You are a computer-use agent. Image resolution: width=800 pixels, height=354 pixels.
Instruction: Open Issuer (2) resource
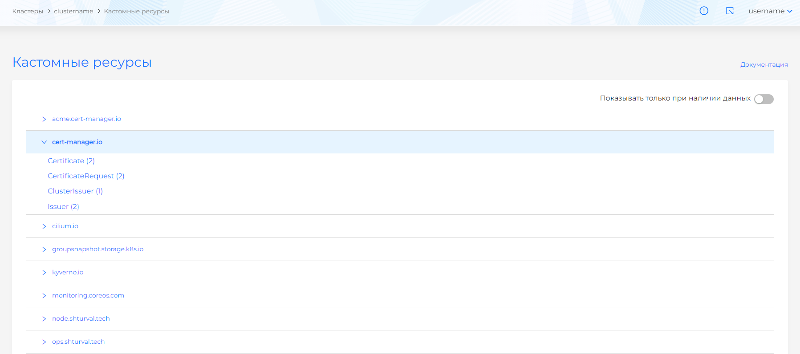(63, 207)
